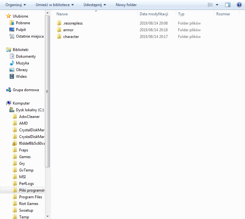Screen dimensions: 245x219
Task: Click the Help question mark icon
Action: pyautogui.click(x=239, y=5)
